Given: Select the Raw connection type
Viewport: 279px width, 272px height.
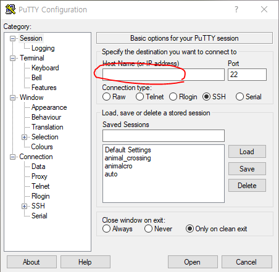Looking at the screenshot, I should tap(106, 97).
